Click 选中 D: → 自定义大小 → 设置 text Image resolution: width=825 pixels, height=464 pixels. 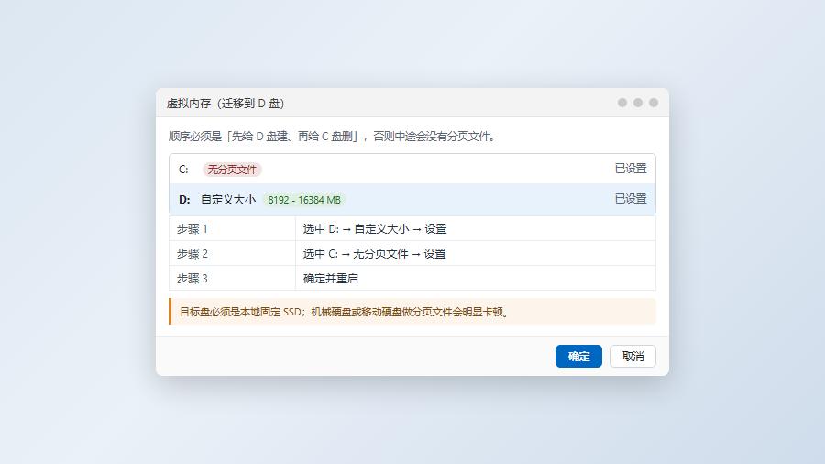pos(375,229)
